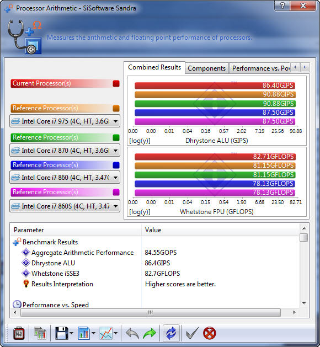Click the grey back arrow icon
The height and width of the screenshot is (347, 320).
pyautogui.click(x=132, y=333)
